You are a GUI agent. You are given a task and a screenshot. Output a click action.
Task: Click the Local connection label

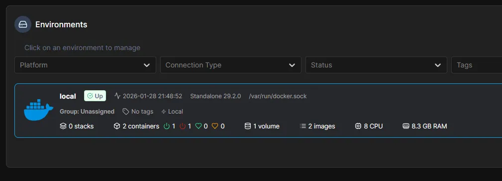(x=176, y=112)
